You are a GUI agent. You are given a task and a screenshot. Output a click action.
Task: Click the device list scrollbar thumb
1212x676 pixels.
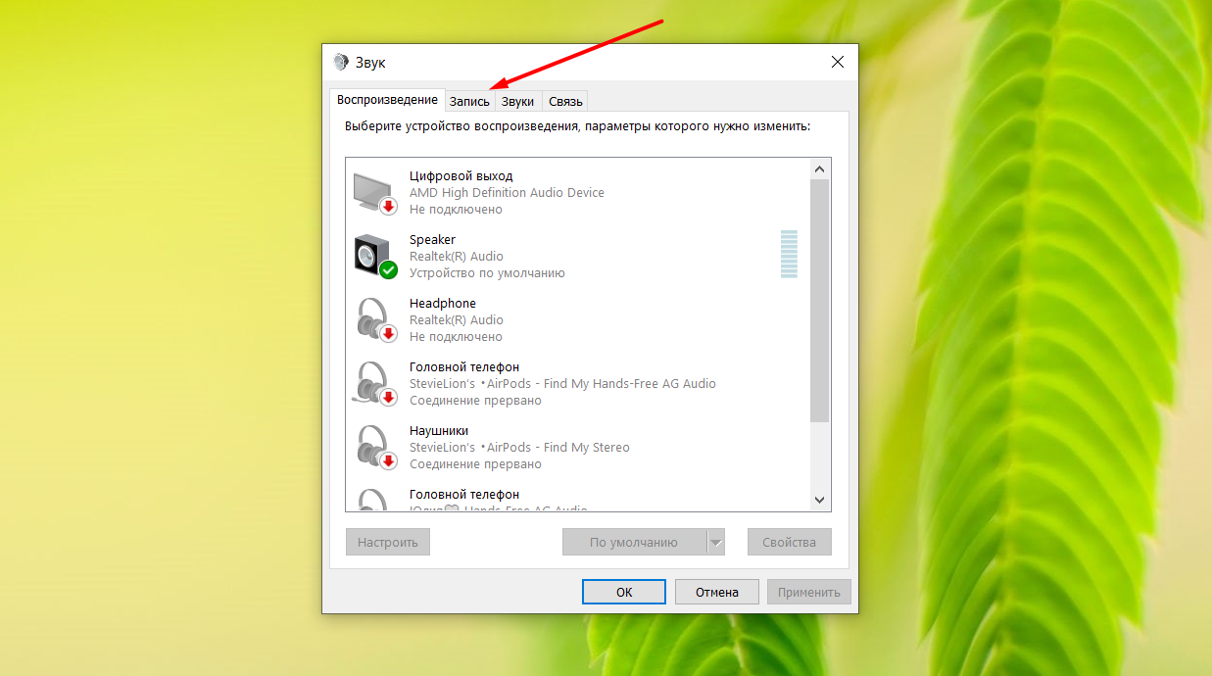(820, 301)
